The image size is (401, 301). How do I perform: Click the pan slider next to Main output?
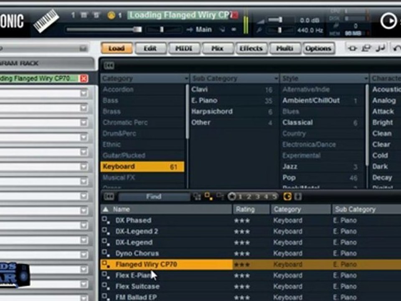pyautogui.click(x=164, y=30)
